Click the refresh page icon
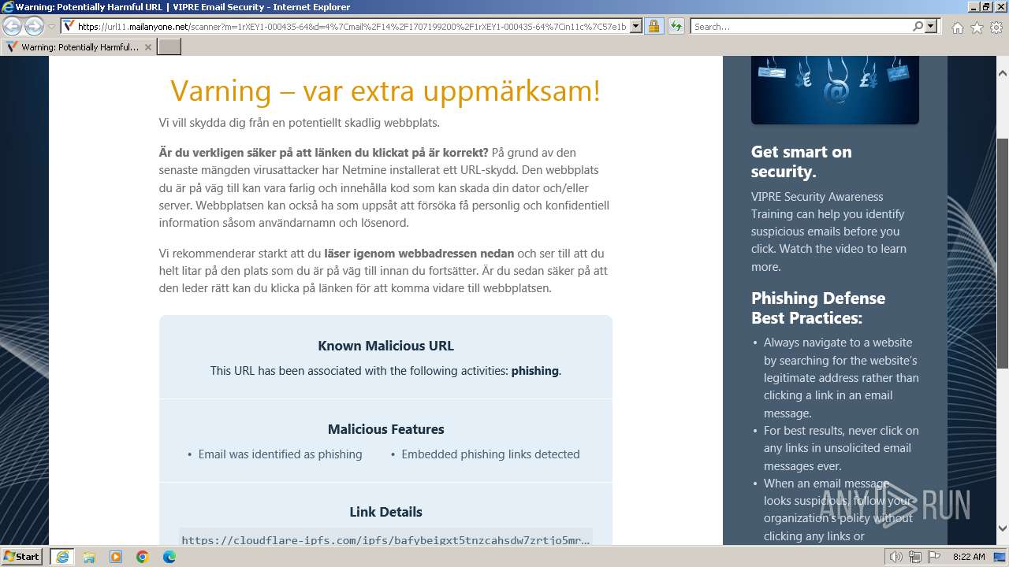The width and height of the screenshot is (1009, 567). pos(676,26)
